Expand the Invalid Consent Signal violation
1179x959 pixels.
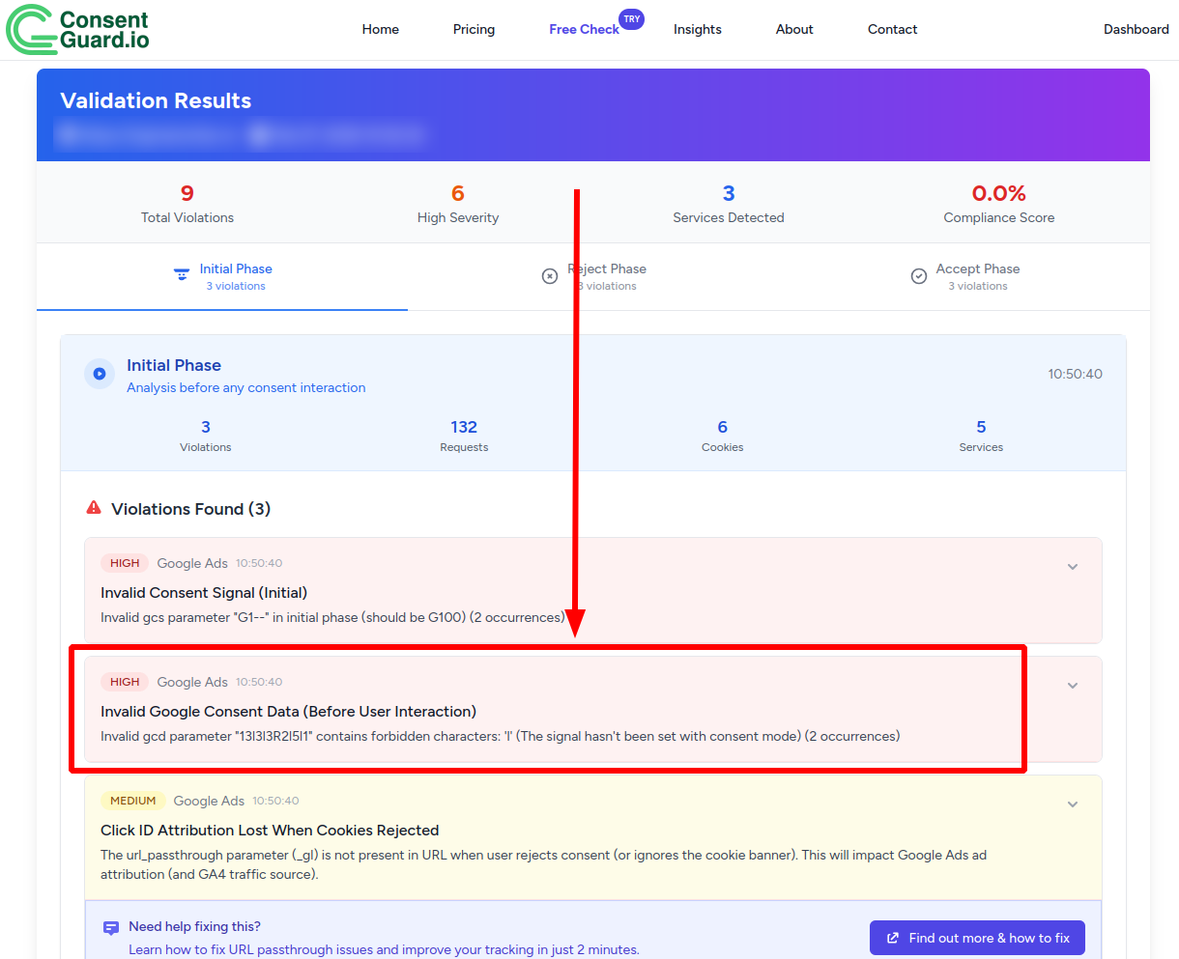(1072, 567)
